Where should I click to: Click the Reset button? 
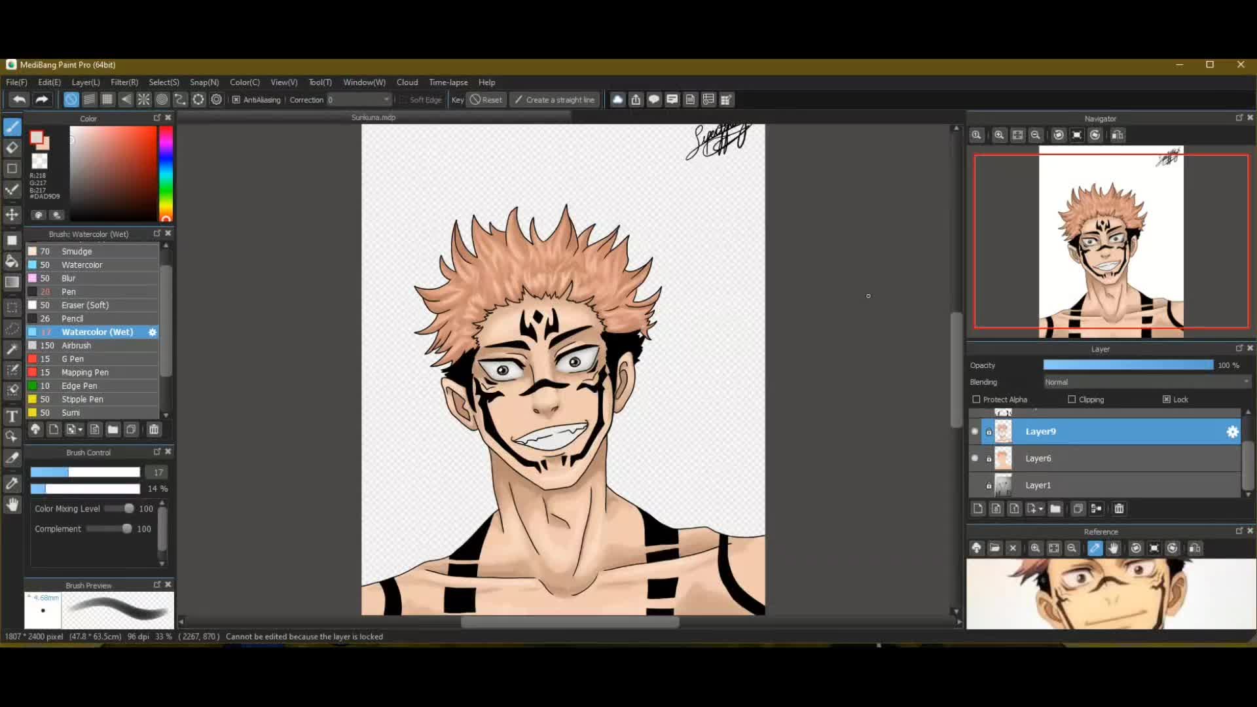pyautogui.click(x=486, y=100)
